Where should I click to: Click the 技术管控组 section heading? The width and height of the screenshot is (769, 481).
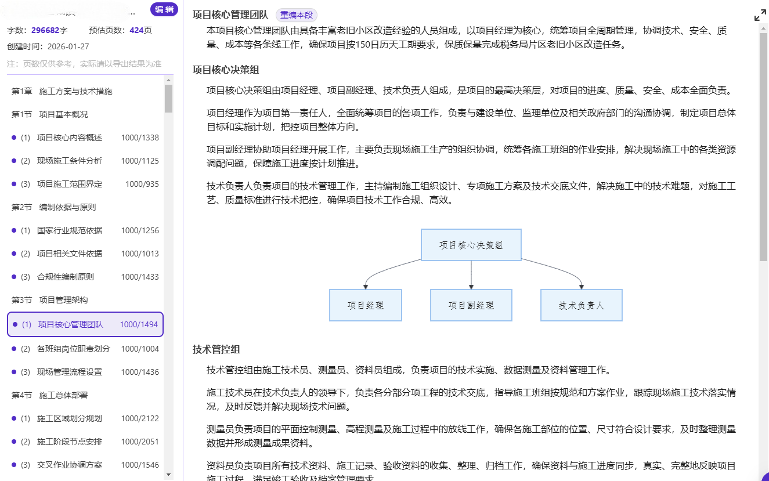pyautogui.click(x=216, y=349)
